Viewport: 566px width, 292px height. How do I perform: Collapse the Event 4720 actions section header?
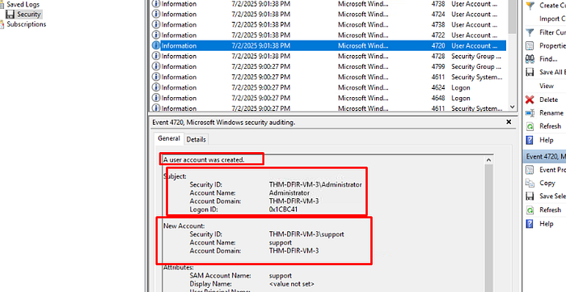click(545, 156)
